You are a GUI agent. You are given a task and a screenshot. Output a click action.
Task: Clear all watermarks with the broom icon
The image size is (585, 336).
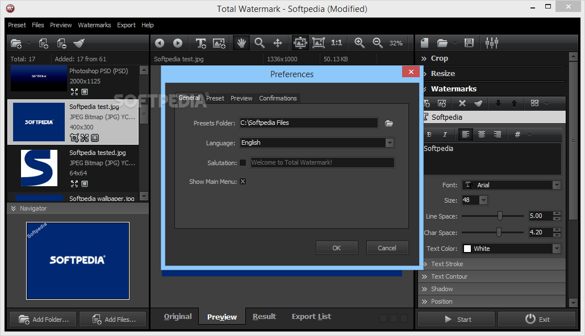pos(478,103)
